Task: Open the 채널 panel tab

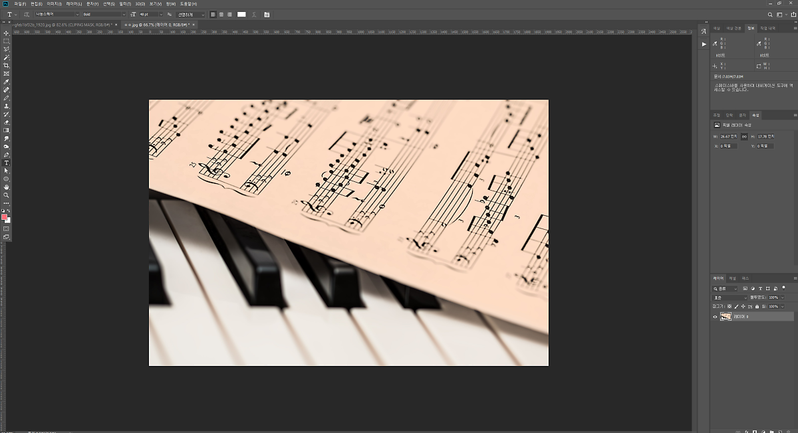Action: [732, 278]
